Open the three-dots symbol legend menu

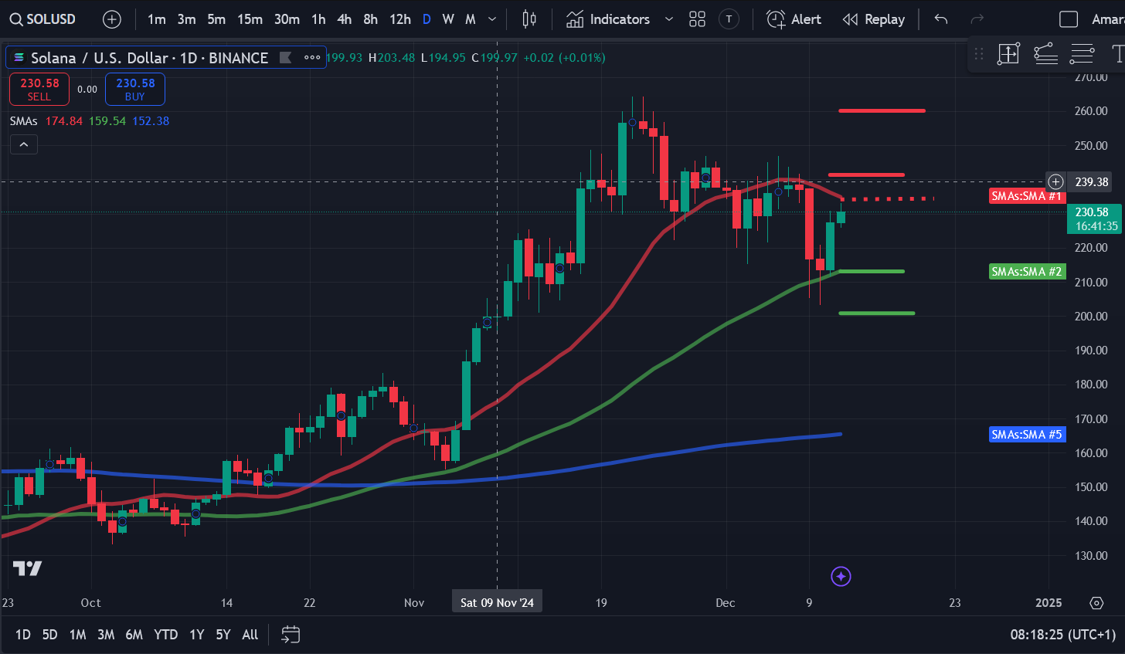point(312,57)
